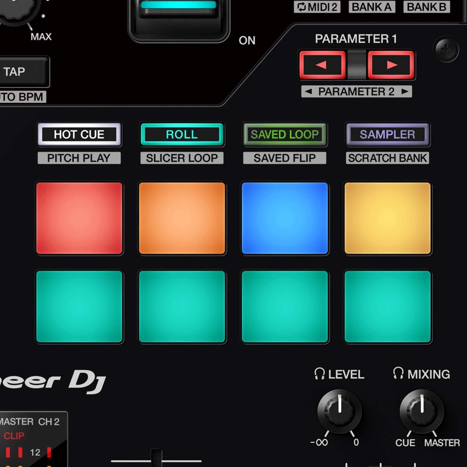
Task: Click the MIDI 2 label
Action: 317,7
